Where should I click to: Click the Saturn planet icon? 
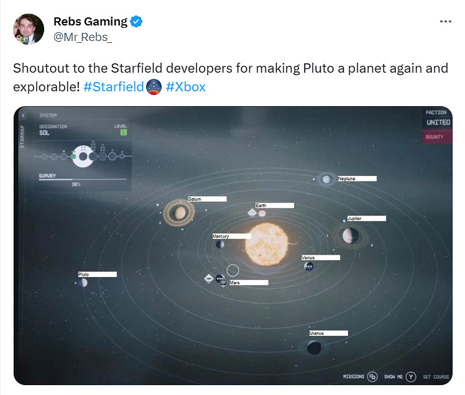pos(178,214)
